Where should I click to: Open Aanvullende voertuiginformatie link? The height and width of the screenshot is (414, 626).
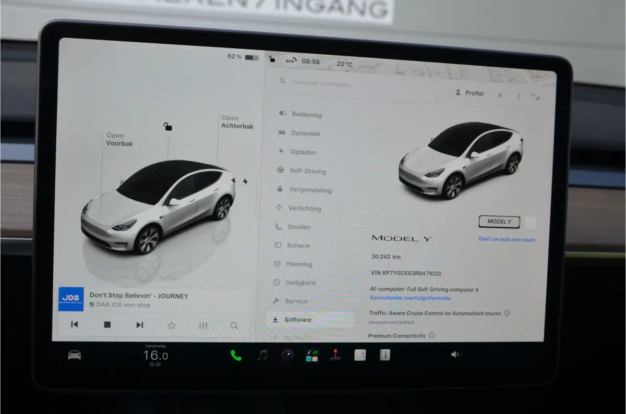[x=411, y=298]
